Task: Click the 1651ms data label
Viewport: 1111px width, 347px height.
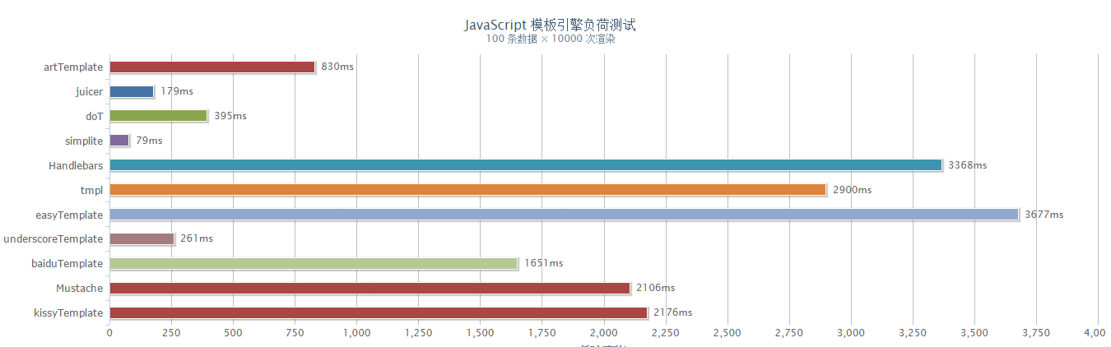Action: tap(543, 264)
